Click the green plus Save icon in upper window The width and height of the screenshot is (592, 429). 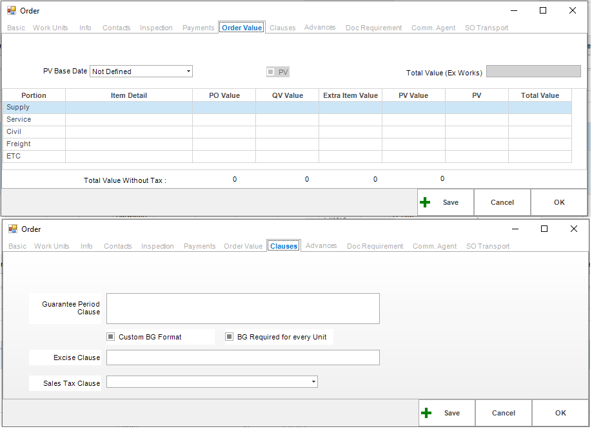[x=425, y=202]
